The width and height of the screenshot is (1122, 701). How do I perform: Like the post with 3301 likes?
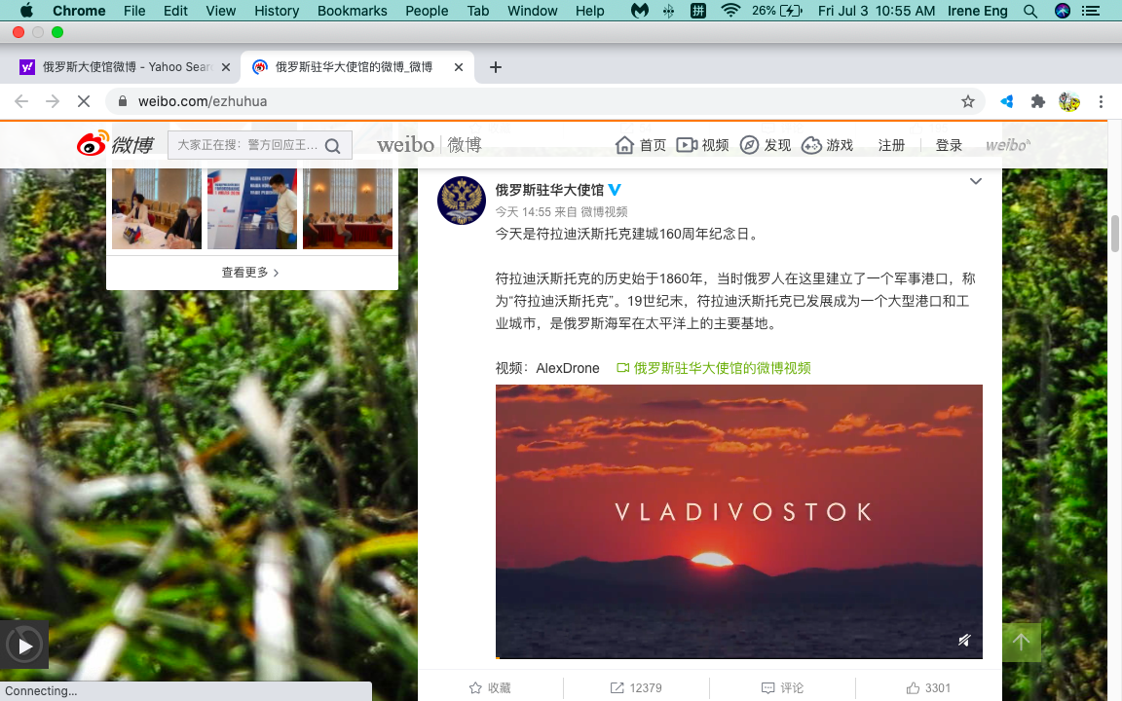pyautogui.click(x=927, y=687)
